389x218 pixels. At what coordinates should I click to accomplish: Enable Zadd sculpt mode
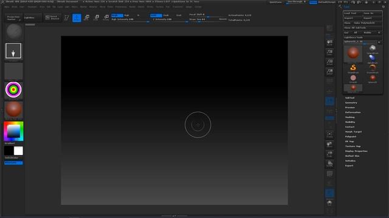(156, 15)
